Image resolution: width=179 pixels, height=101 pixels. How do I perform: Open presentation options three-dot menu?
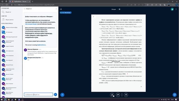(x=94, y=17)
